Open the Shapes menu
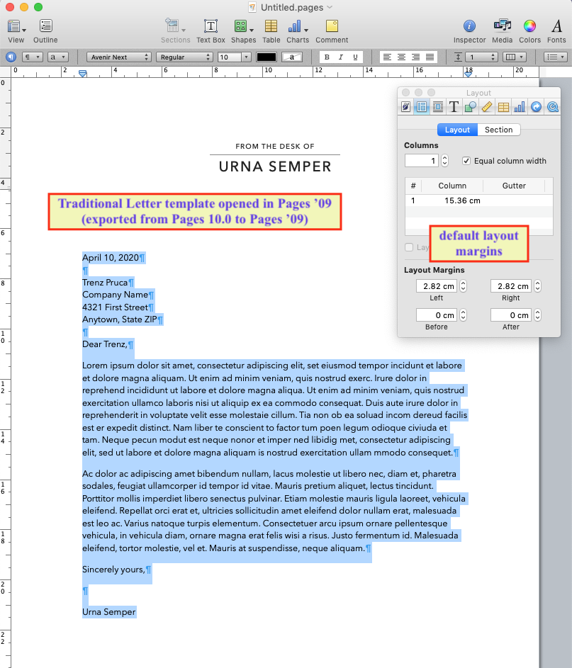 (x=243, y=31)
